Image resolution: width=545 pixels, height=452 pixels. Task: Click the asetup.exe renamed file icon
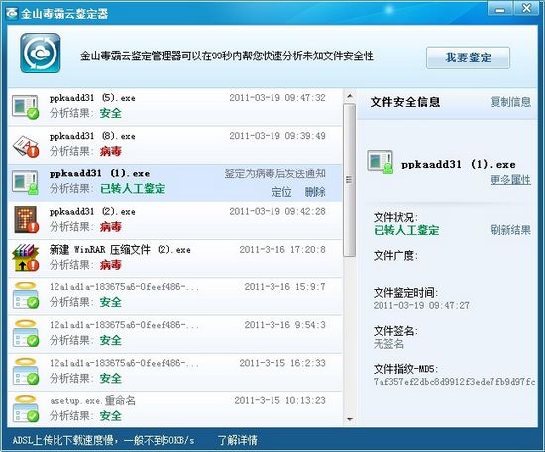(x=26, y=409)
